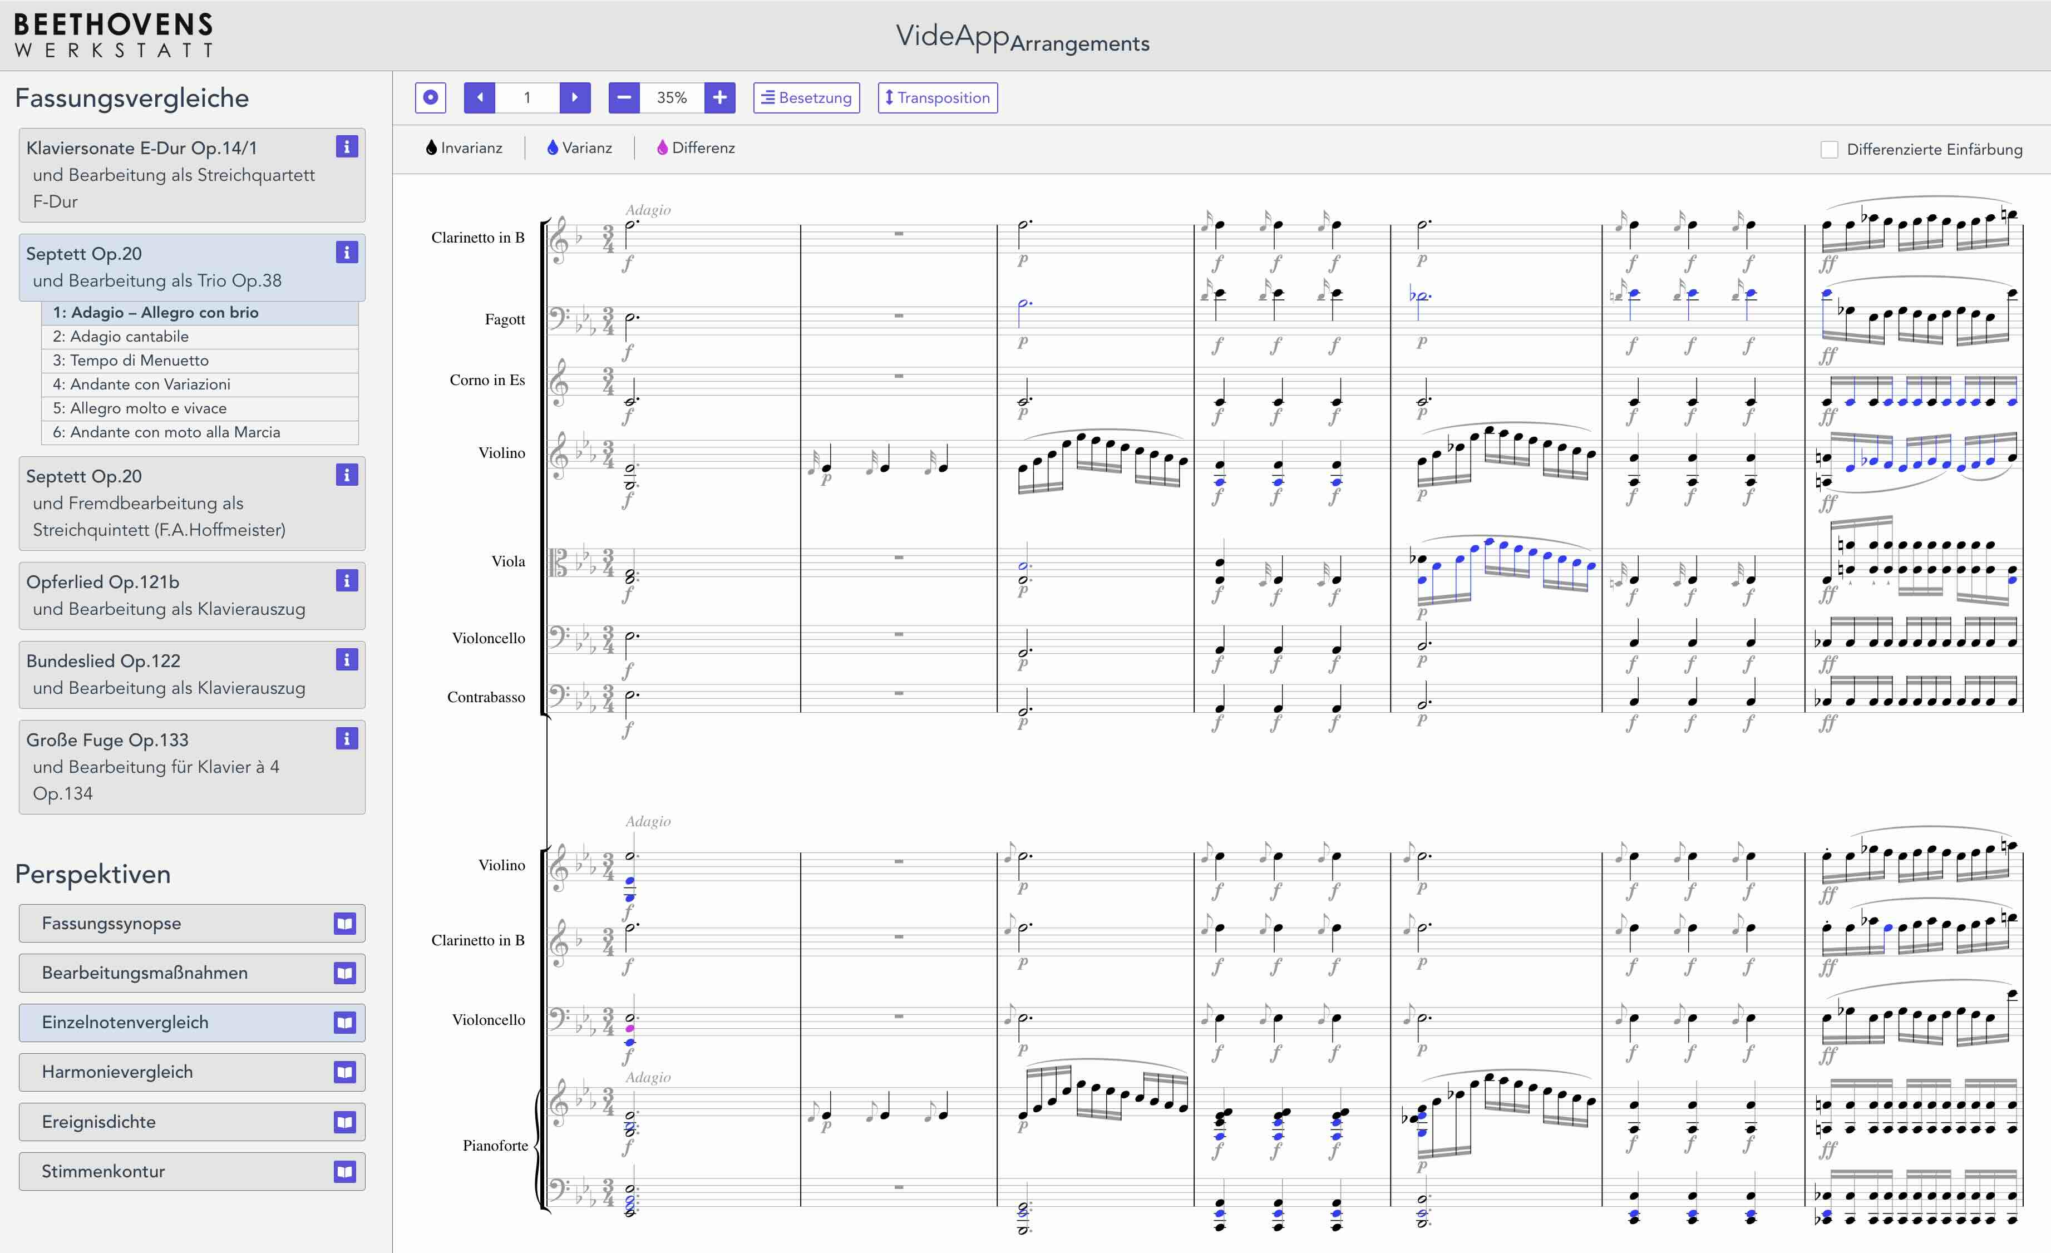2051x1253 pixels.
Task: Switch to Fassungssynopse perspective
Action: 191,923
